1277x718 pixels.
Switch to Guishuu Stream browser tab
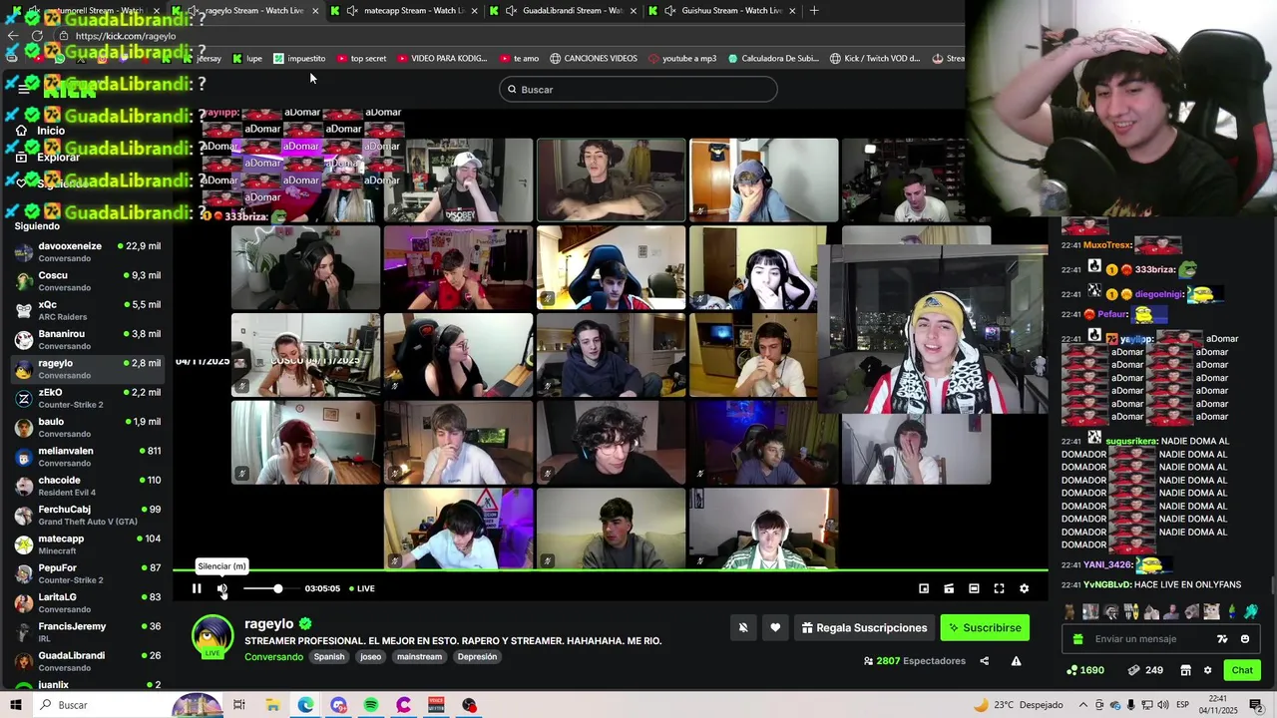pos(722,11)
